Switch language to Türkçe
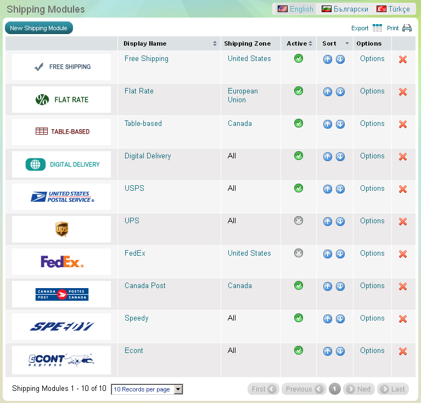The image size is (421, 403). (x=393, y=9)
